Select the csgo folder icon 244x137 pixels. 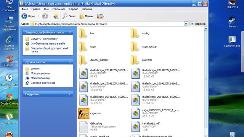83,46
